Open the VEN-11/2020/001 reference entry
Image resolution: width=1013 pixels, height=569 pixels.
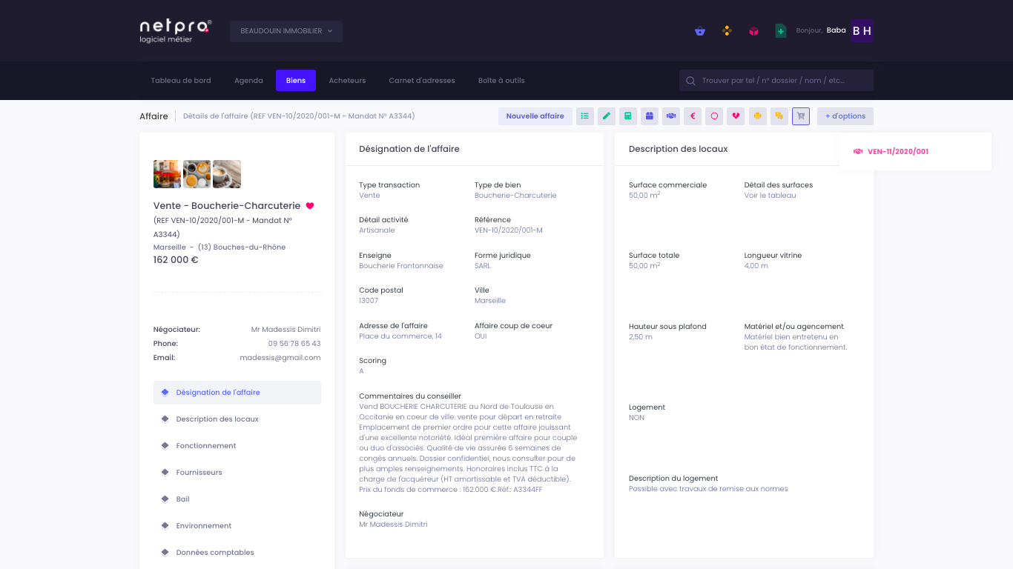point(899,150)
